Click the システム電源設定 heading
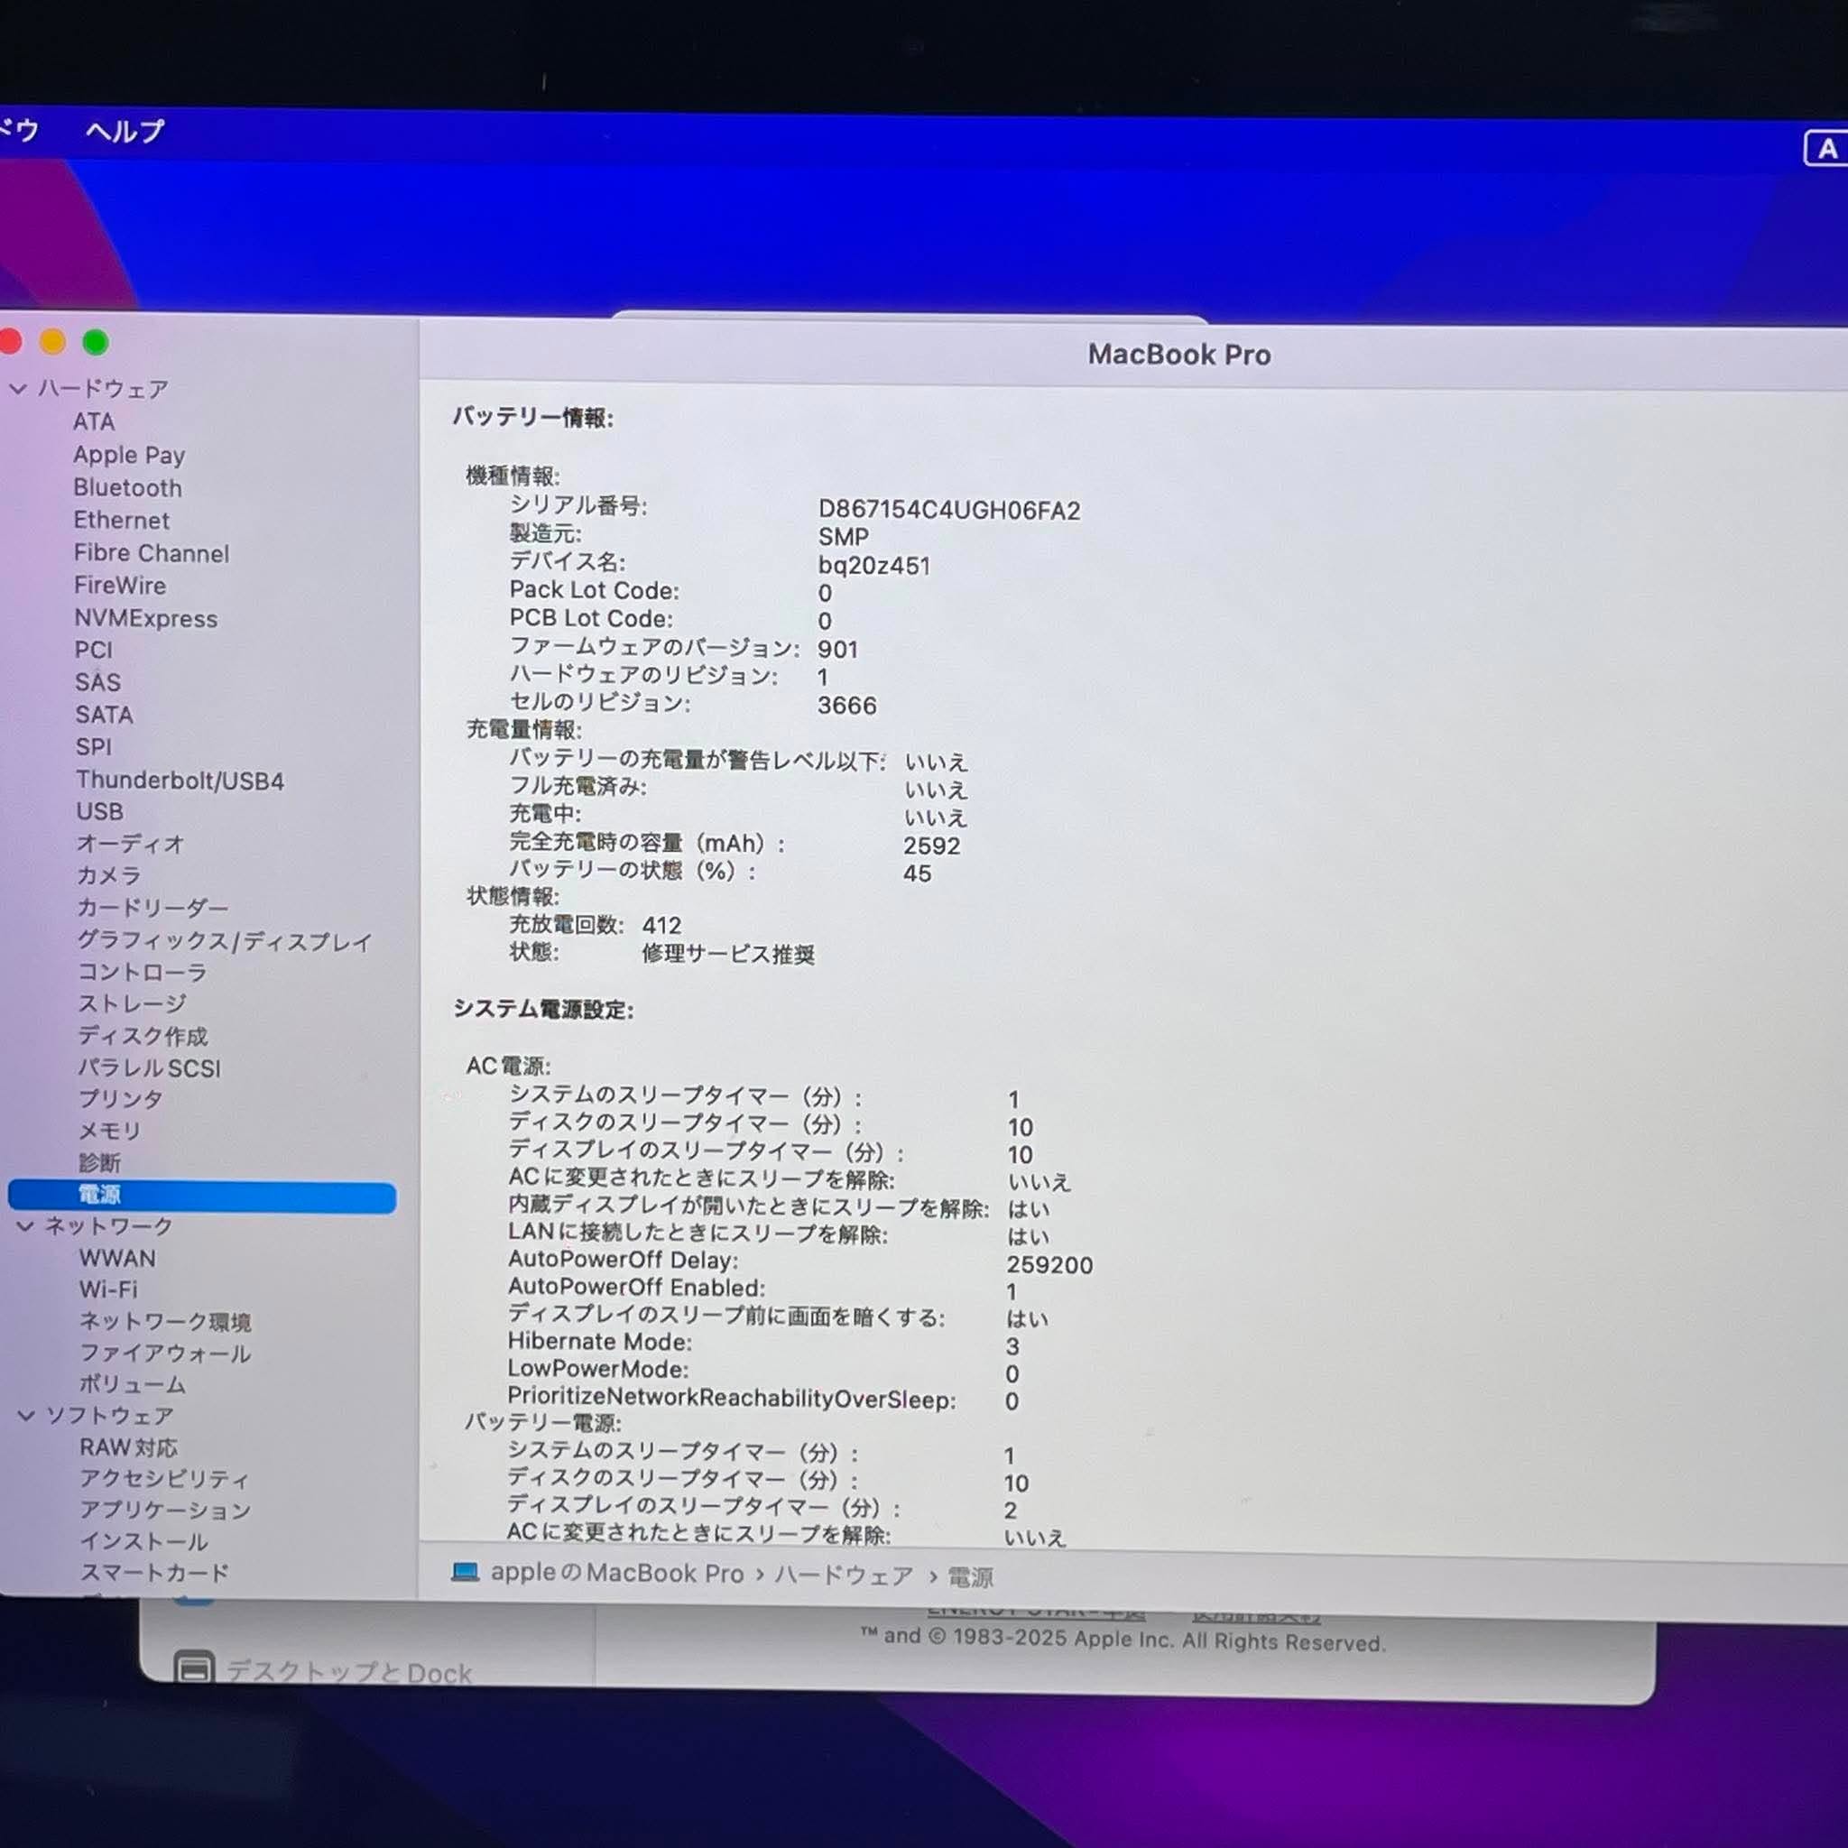 pos(543,1009)
